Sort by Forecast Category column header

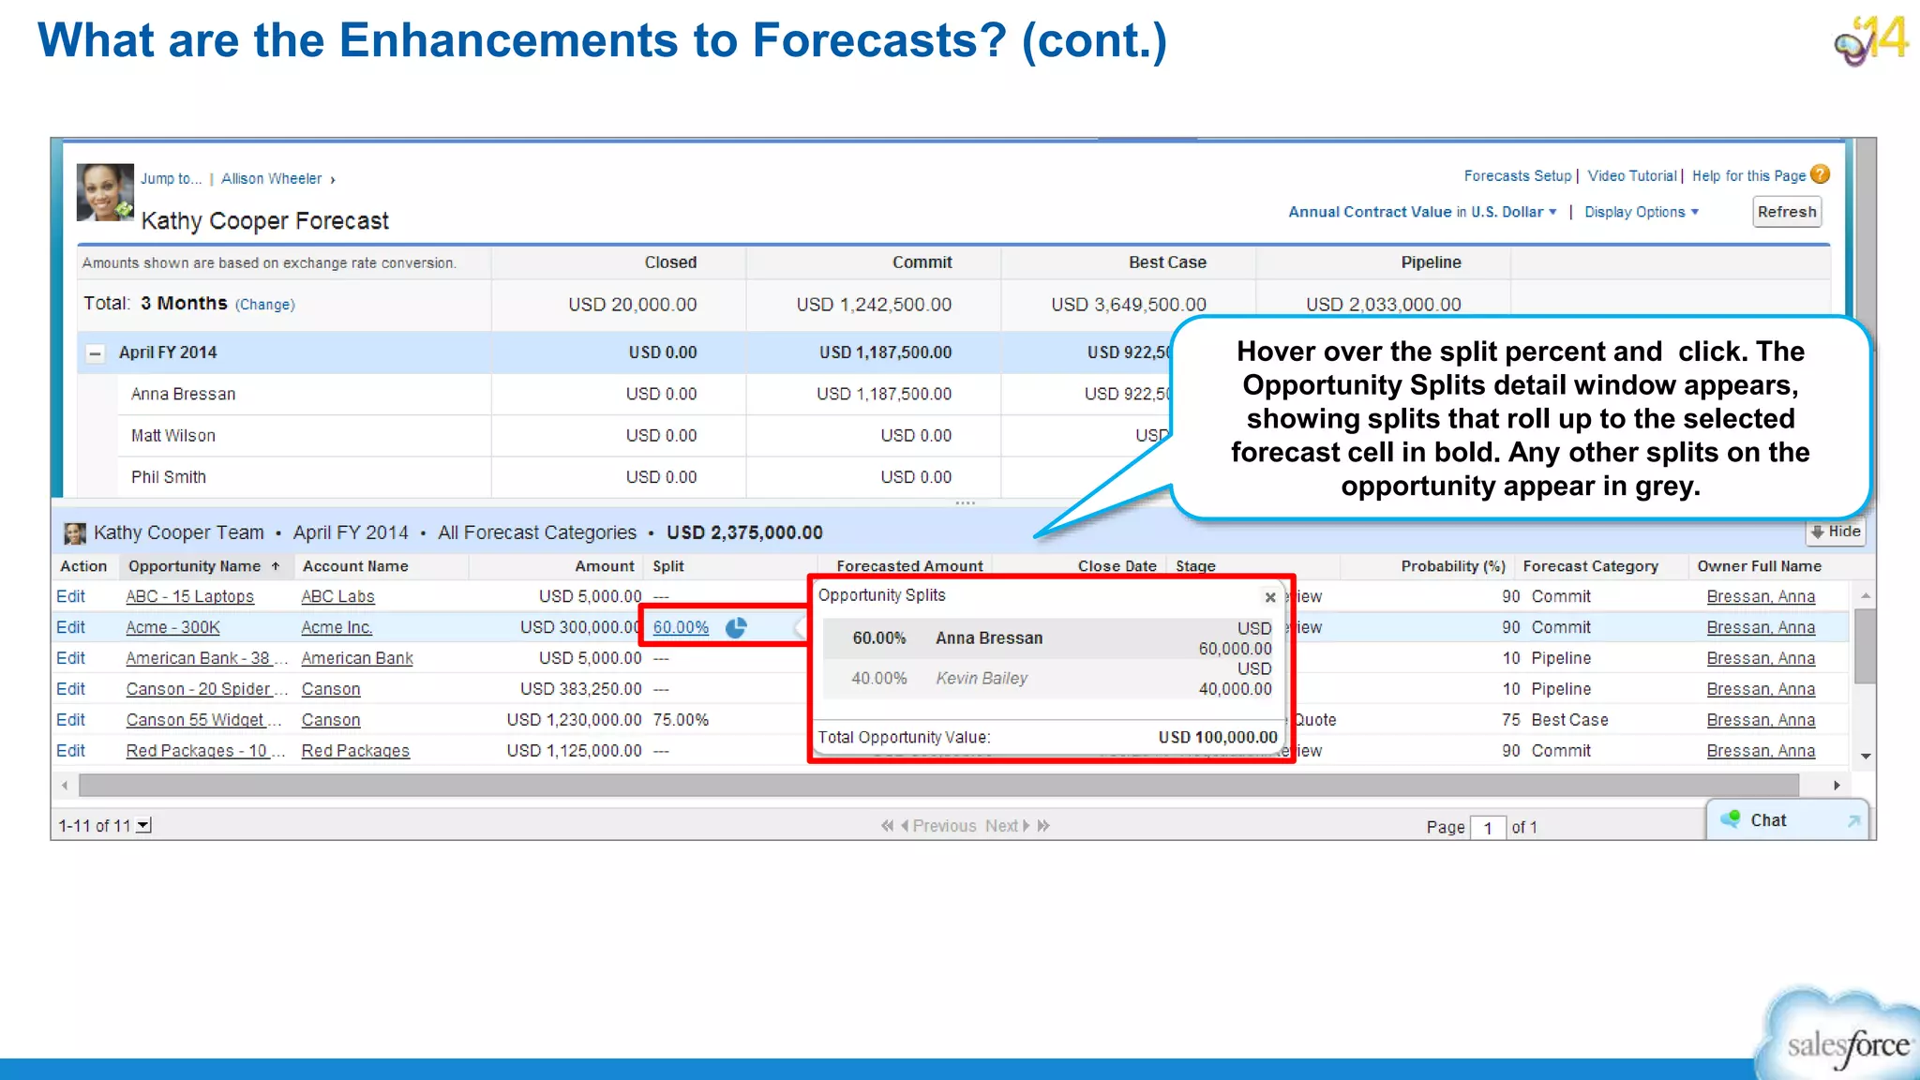tap(1590, 566)
